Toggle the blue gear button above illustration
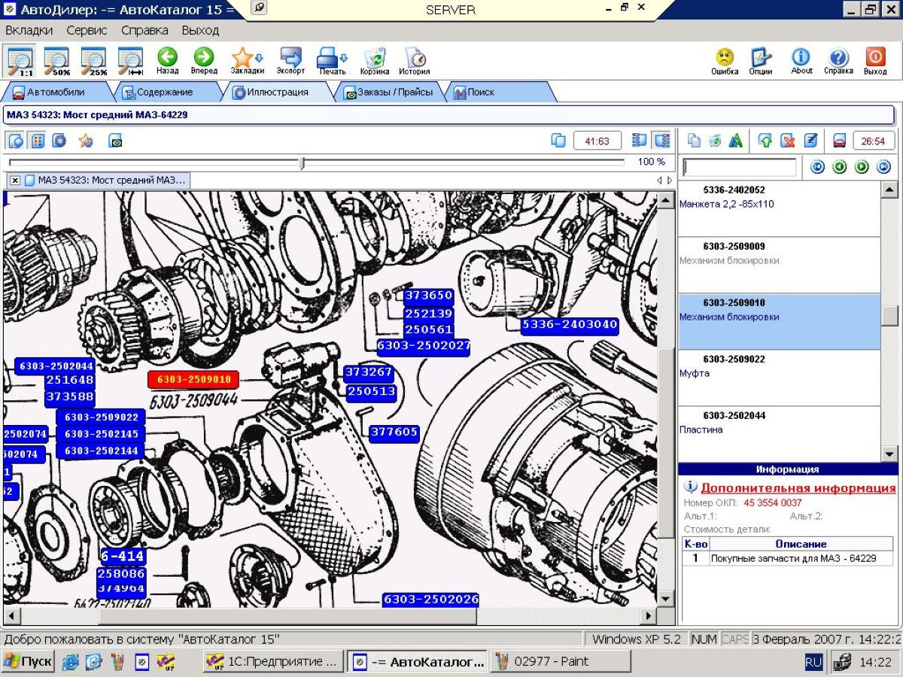Viewport: 903px width, 677px height. 59,141
